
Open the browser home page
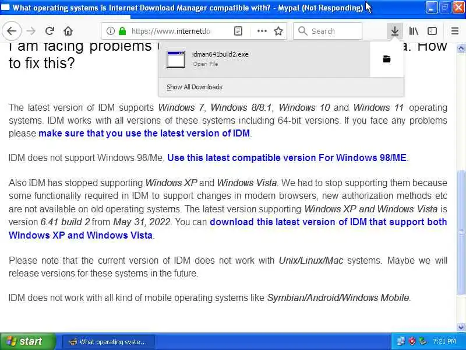coord(68,31)
